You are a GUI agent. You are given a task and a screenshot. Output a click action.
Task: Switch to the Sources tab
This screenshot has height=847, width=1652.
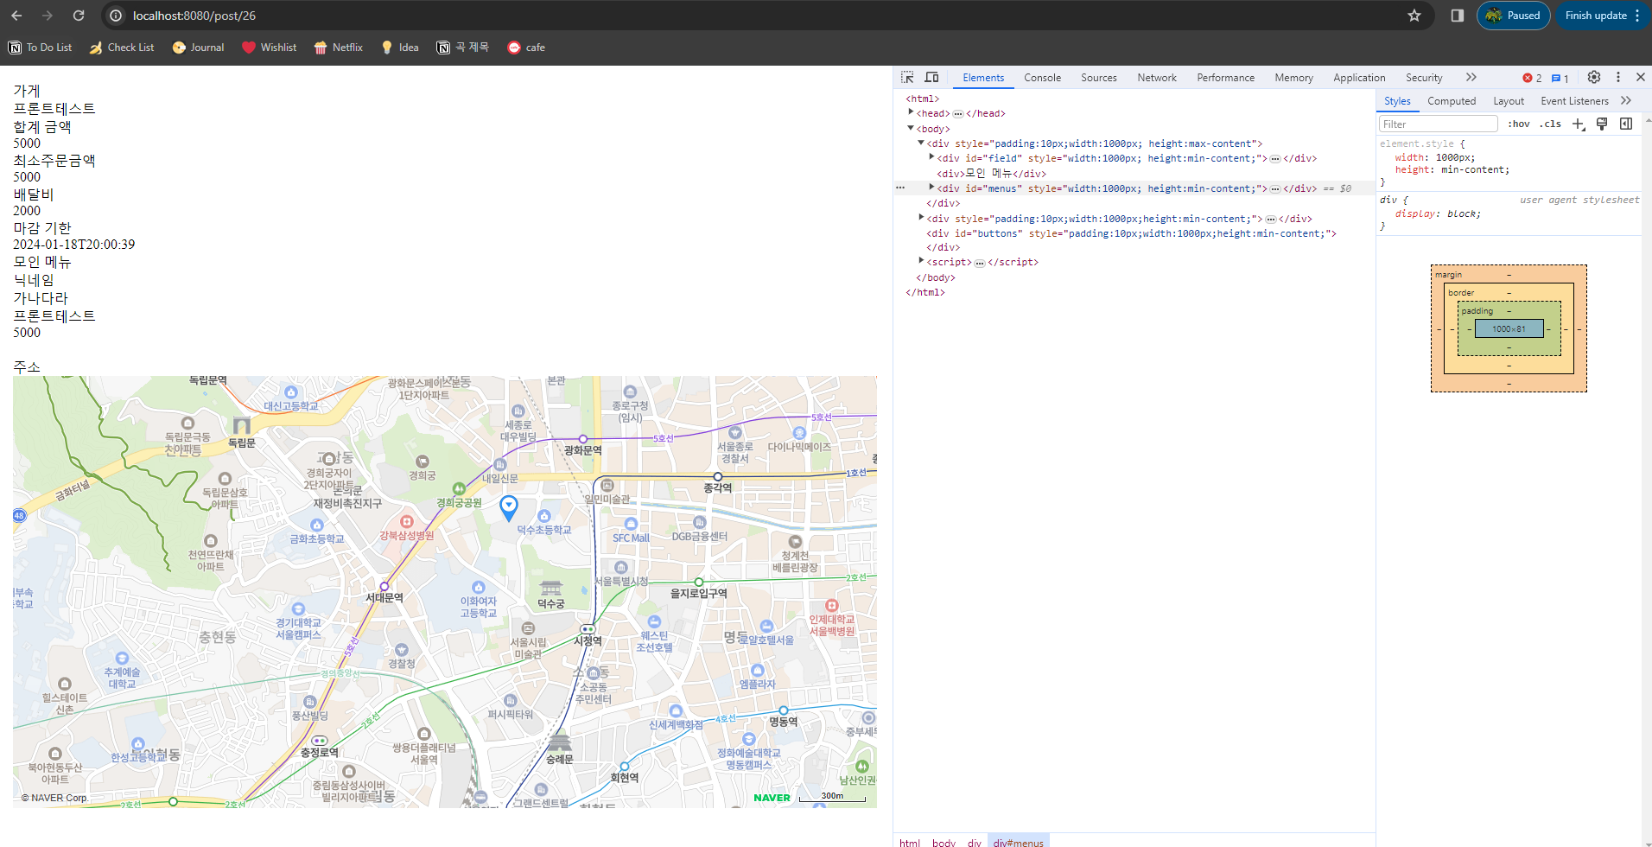coord(1098,78)
